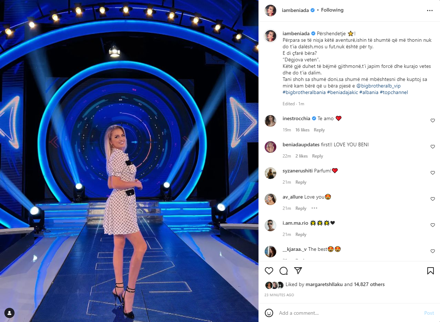Like the post with the heart icon
This screenshot has height=322, width=440.
point(269,271)
